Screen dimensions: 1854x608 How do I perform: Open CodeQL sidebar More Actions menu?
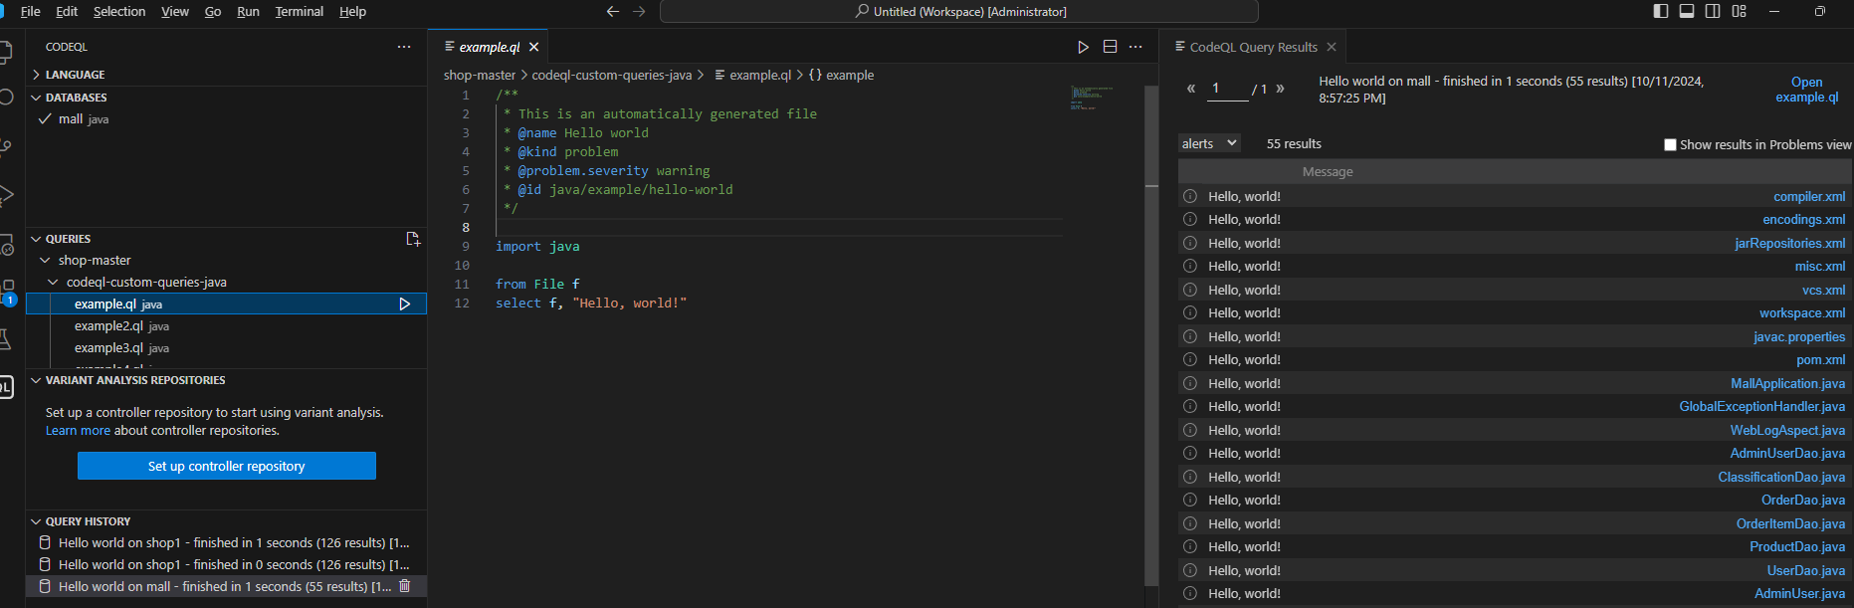(x=404, y=47)
